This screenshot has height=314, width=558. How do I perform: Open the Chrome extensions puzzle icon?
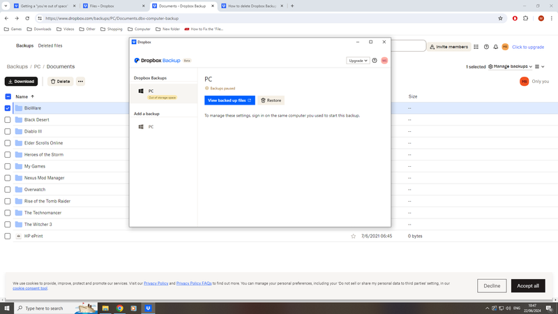pos(526,18)
